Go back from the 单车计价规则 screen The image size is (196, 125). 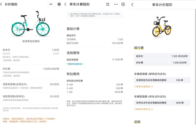132,5
